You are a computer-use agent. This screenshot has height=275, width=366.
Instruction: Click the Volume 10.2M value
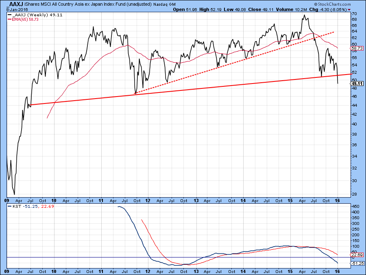(x=291, y=10)
